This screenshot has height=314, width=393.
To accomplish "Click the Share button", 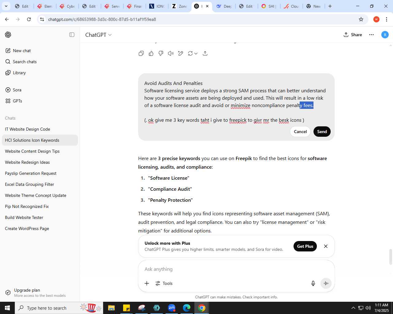I will coord(353,35).
